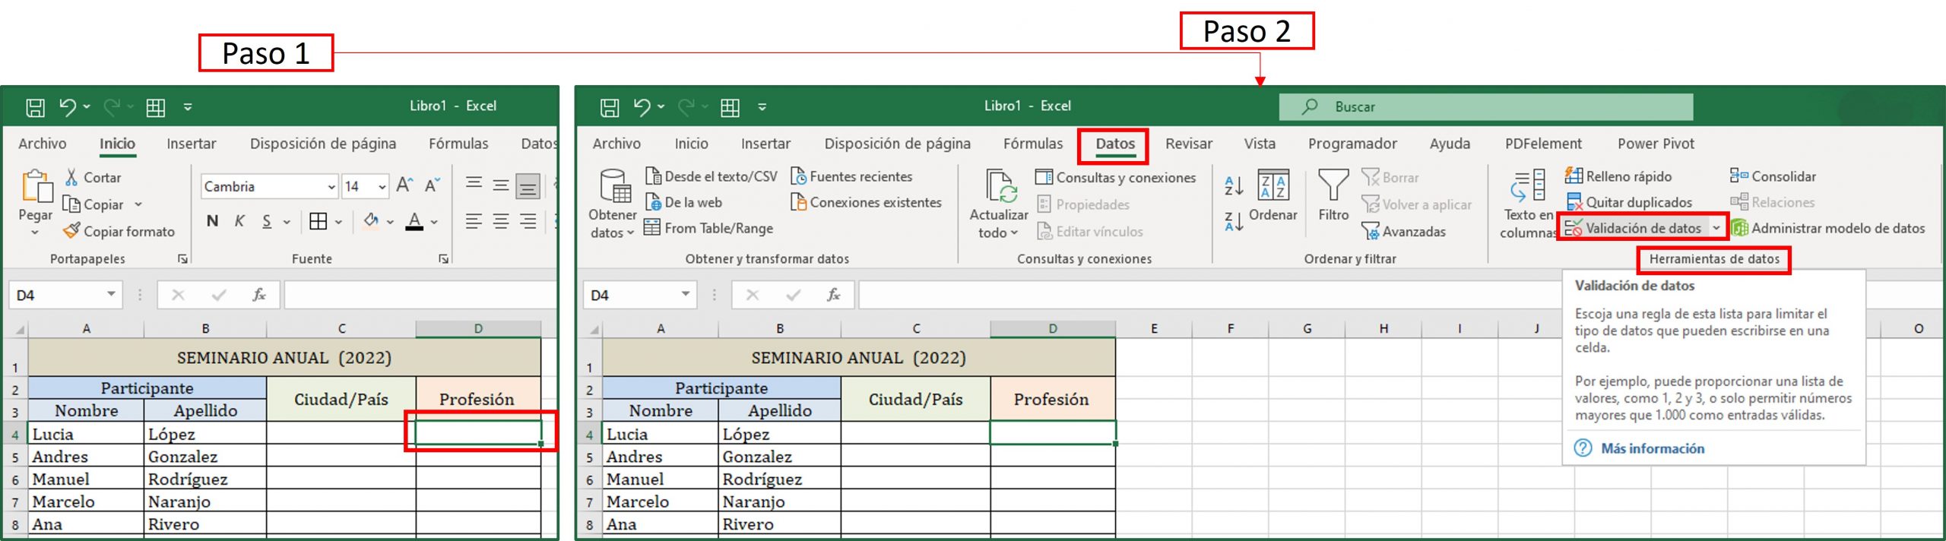The height and width of the screenshot is (541, 1946).
Task: Click Administrar modelo de datos icon
Action: (1739, 228)
